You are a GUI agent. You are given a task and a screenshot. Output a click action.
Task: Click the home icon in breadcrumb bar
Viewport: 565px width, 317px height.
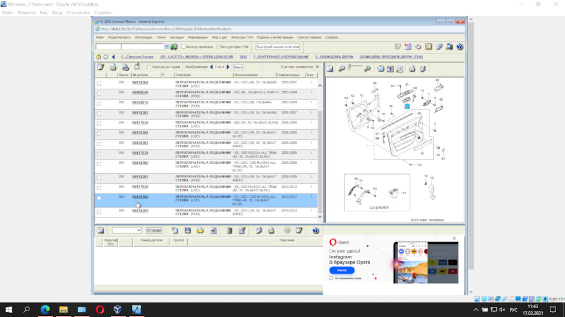(x=99, y=57)
